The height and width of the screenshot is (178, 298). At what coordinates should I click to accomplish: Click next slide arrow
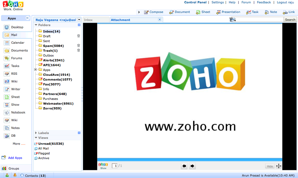192,166
